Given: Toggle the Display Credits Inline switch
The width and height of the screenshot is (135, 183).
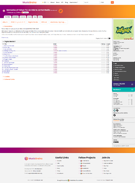Looking at the screenshot, I should pos(109,38).
